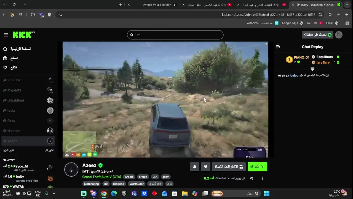Go to the home page sidebar item
353x199 pixels.
(17, 49)
